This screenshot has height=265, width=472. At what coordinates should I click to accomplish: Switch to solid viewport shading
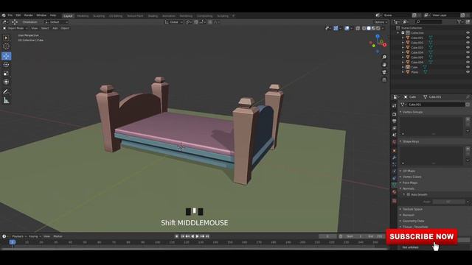coord(369,28)
